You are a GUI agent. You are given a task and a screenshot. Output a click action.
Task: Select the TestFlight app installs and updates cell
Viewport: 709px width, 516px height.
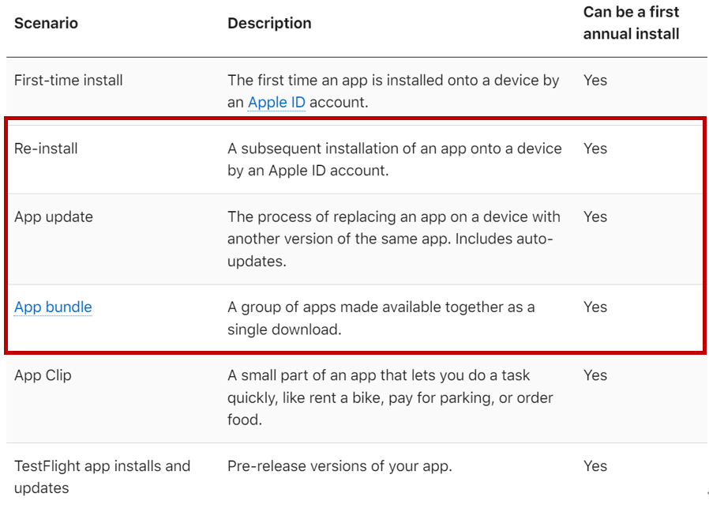[x=102, y=476]
